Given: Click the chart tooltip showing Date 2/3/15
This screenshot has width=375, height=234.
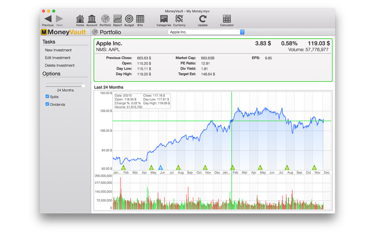Looking at the screenshot, I should (x=142, y=101).
